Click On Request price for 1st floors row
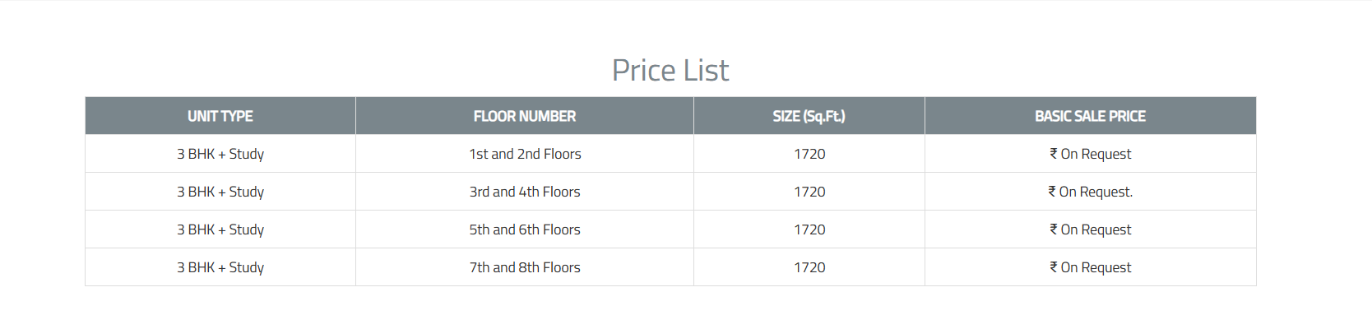The image size is (1372, 329). [1090, 154]
